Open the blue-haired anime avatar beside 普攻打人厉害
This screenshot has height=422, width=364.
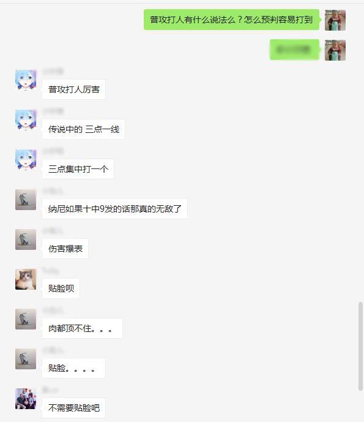click(x=26, y=80)
